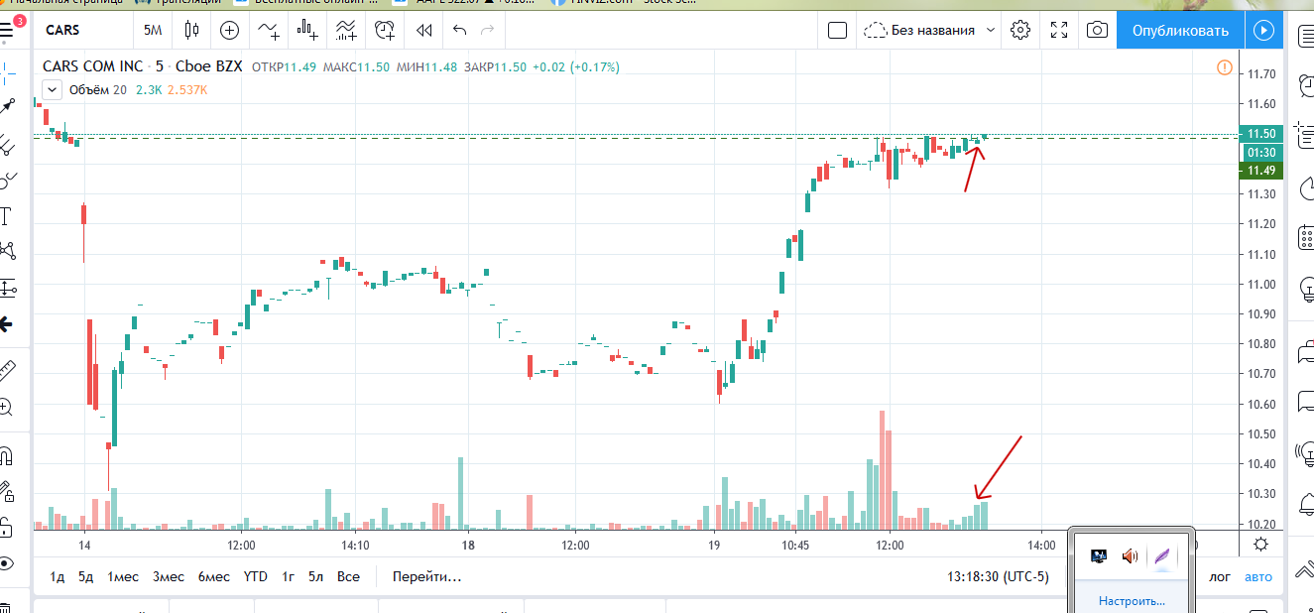Select the 6мес time range

[x=213, y=576]
